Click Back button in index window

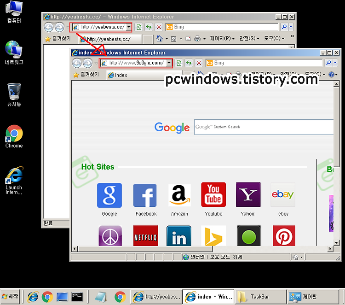(x=77, y=63)
